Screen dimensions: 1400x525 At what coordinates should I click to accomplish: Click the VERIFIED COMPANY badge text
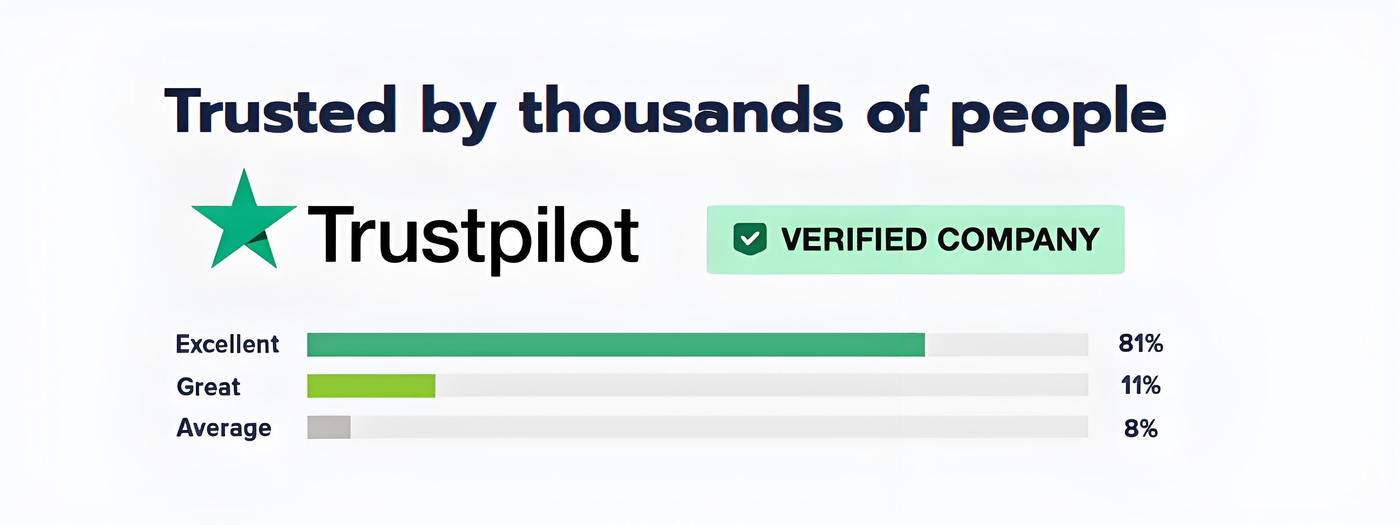coord(940,240)
